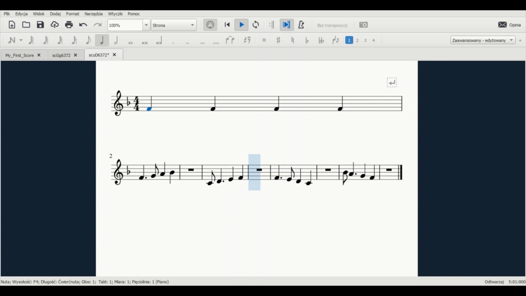The height and width of the screenshot is (296, 526).
Task: Open the Edycja menu
Action: point(21,14)
